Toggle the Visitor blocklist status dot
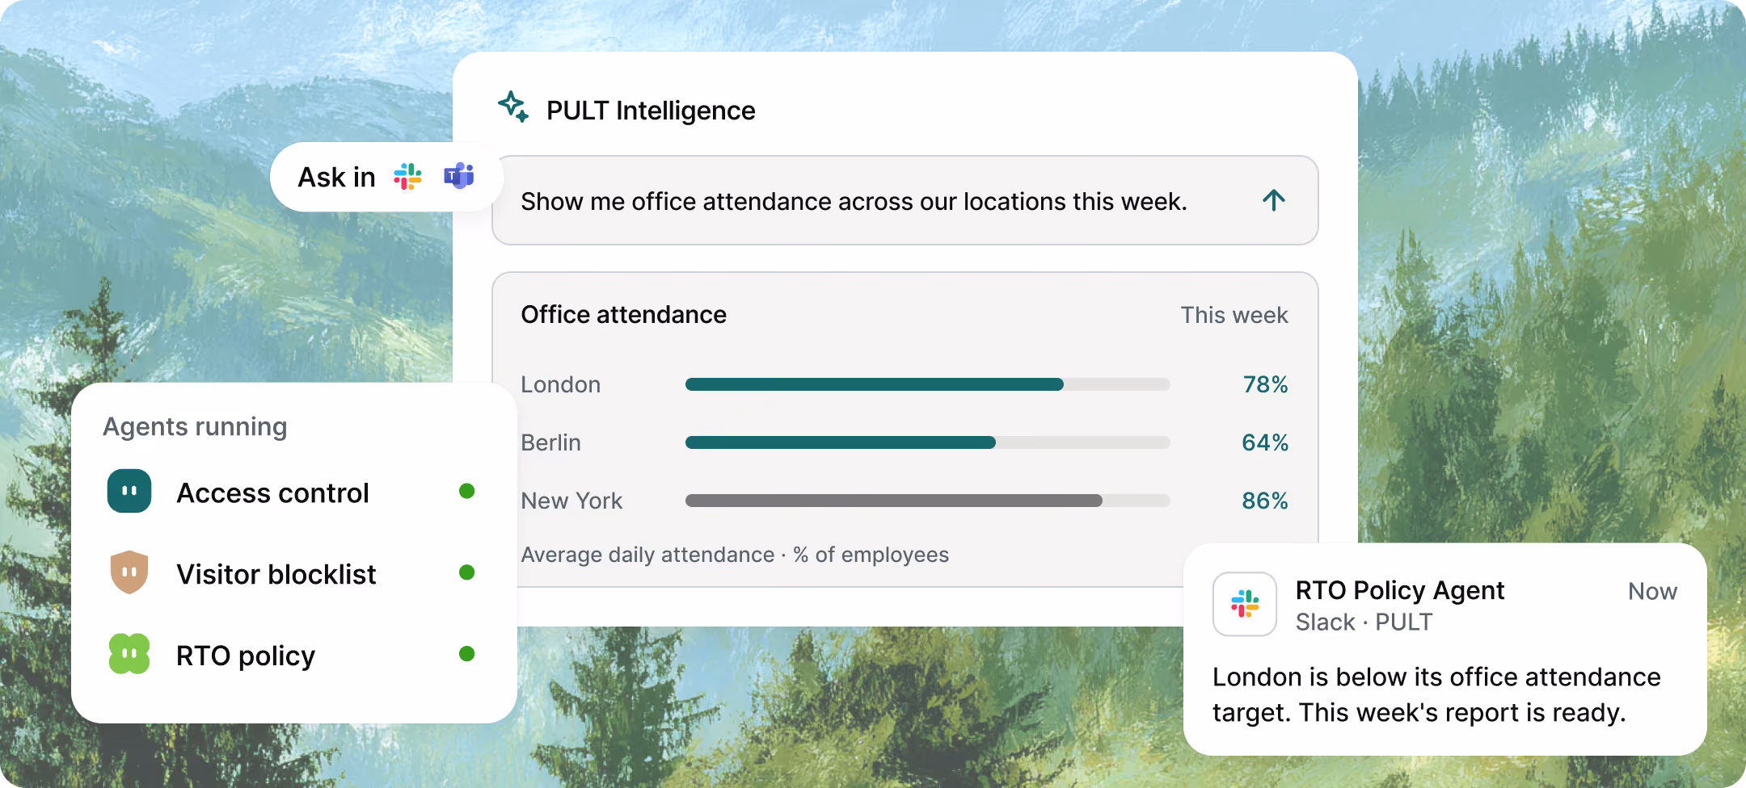Screen dimensions: 1746x788 tap(466, 572)
